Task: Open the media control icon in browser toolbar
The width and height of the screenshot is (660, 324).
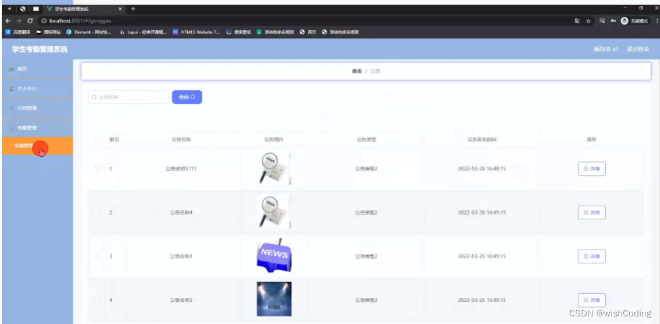Action: [602, 20]
